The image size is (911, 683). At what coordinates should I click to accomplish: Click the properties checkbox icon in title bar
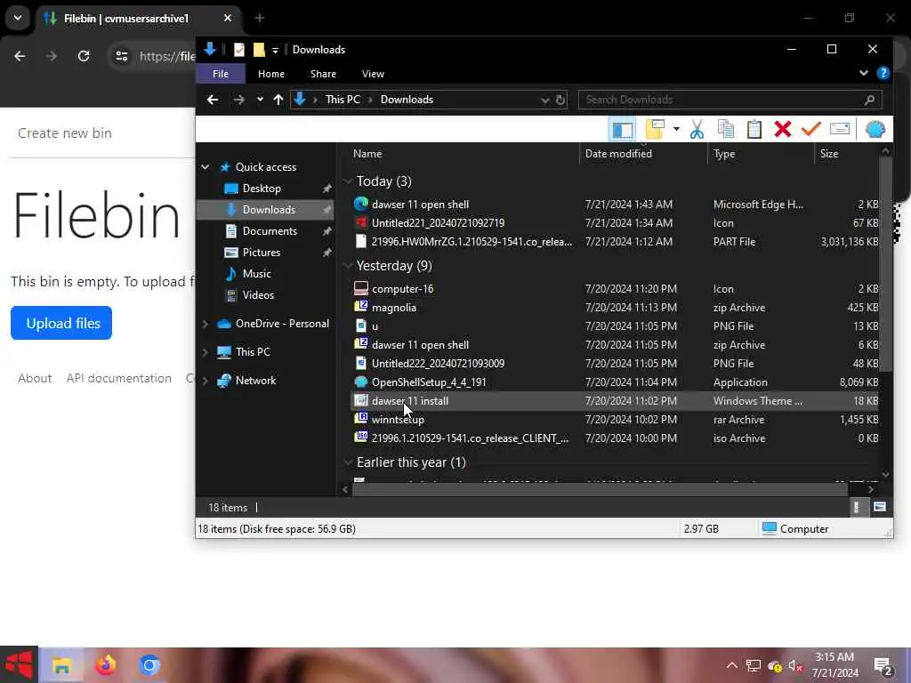239,50
